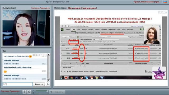
Task: Open the Условия и правила footer link
Action: coord(89,72)
